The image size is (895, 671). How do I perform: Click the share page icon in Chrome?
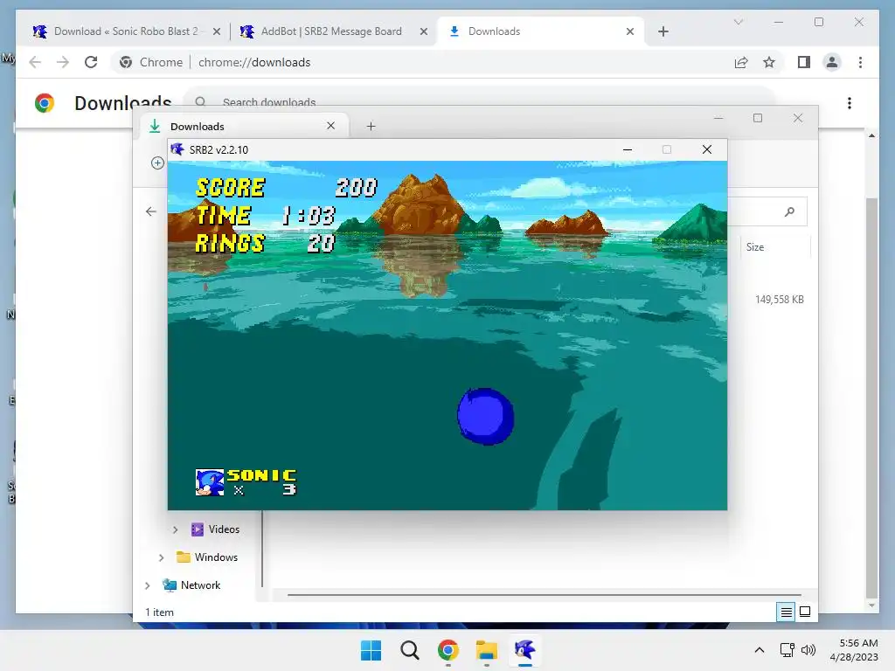coord(741,62)
